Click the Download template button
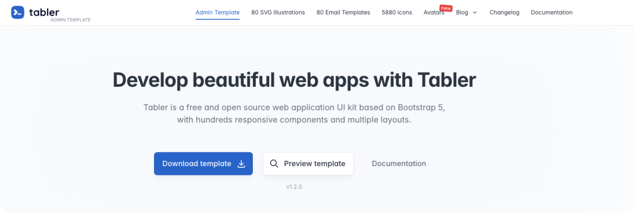Image resolution: width=635 pixels, height=213 pixels. pos(203,164)
